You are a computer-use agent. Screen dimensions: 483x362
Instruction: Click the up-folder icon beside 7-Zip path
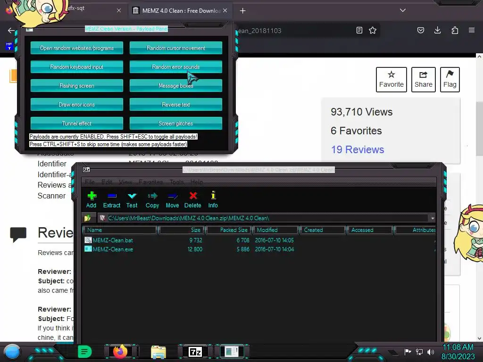tap(88, 218)
